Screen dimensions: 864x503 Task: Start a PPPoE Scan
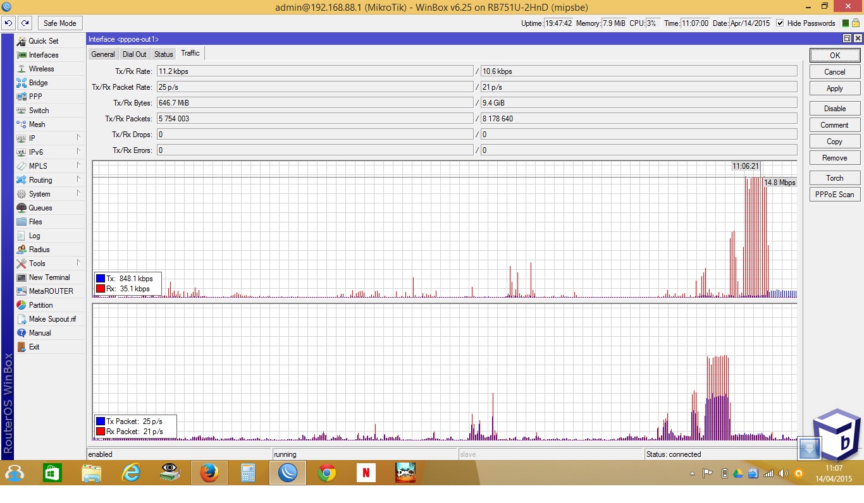[x=835, y=195]
